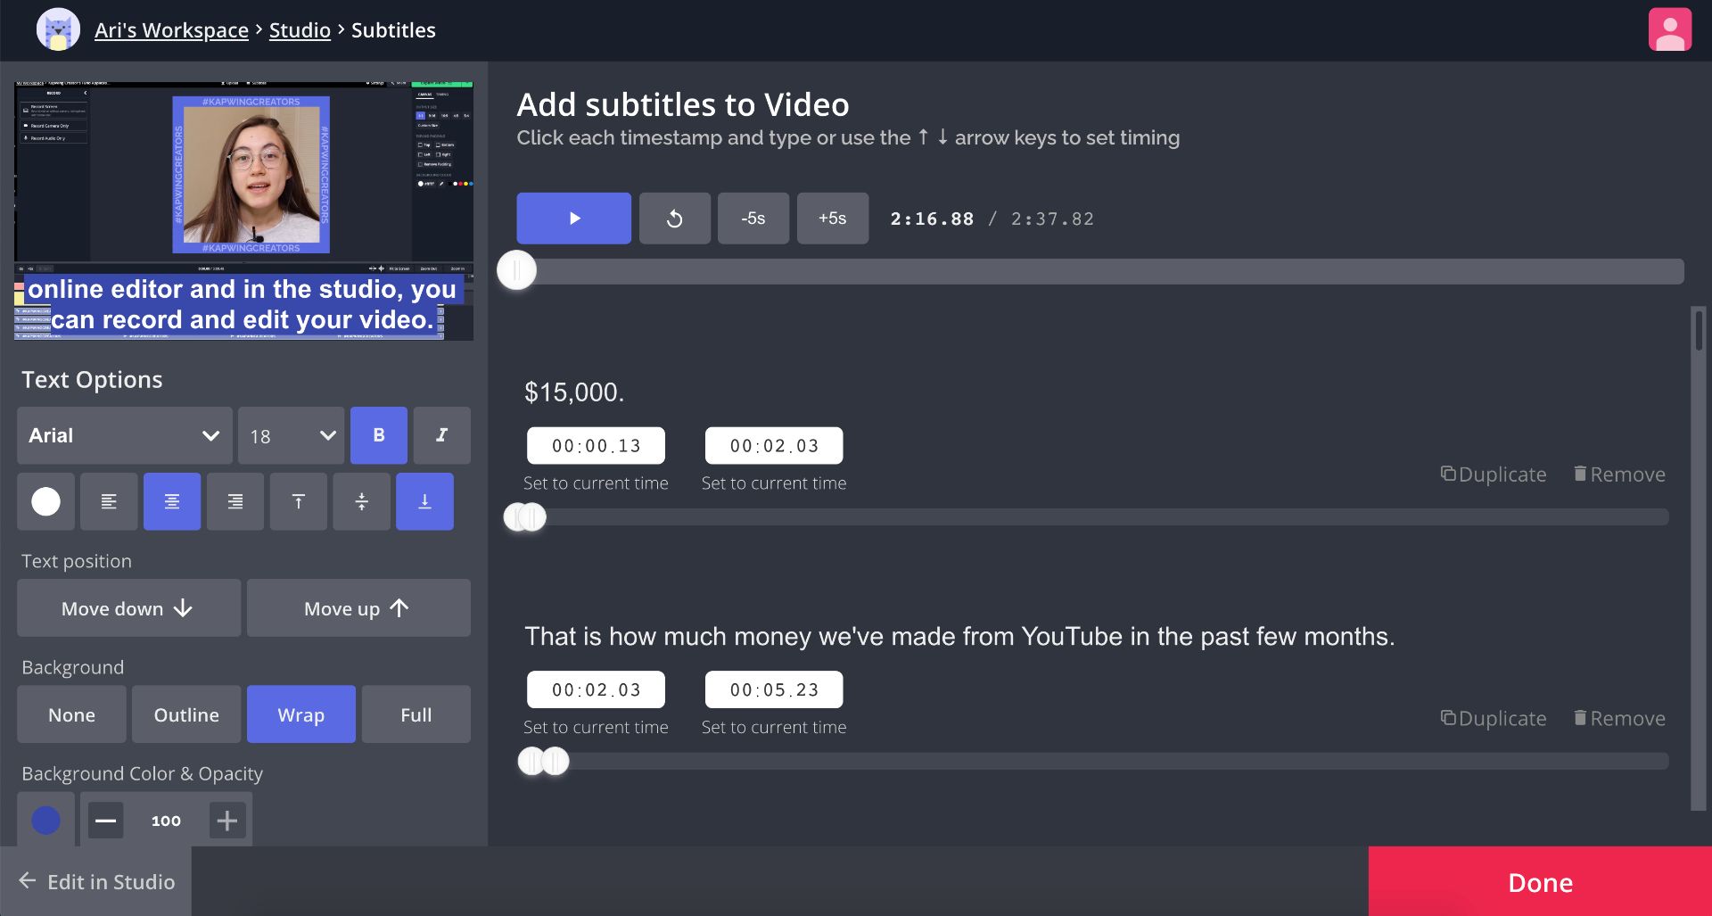Click the opacity value 100 field
The height and width of the screenshot is (916, 1712).
click(x=166, y=821)
